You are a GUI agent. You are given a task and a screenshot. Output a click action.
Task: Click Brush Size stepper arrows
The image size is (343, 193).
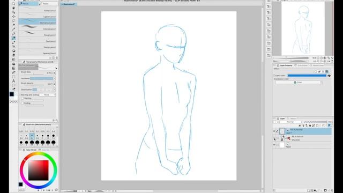[x=52, y=73]
